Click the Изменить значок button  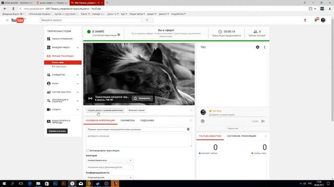(137, 110)
